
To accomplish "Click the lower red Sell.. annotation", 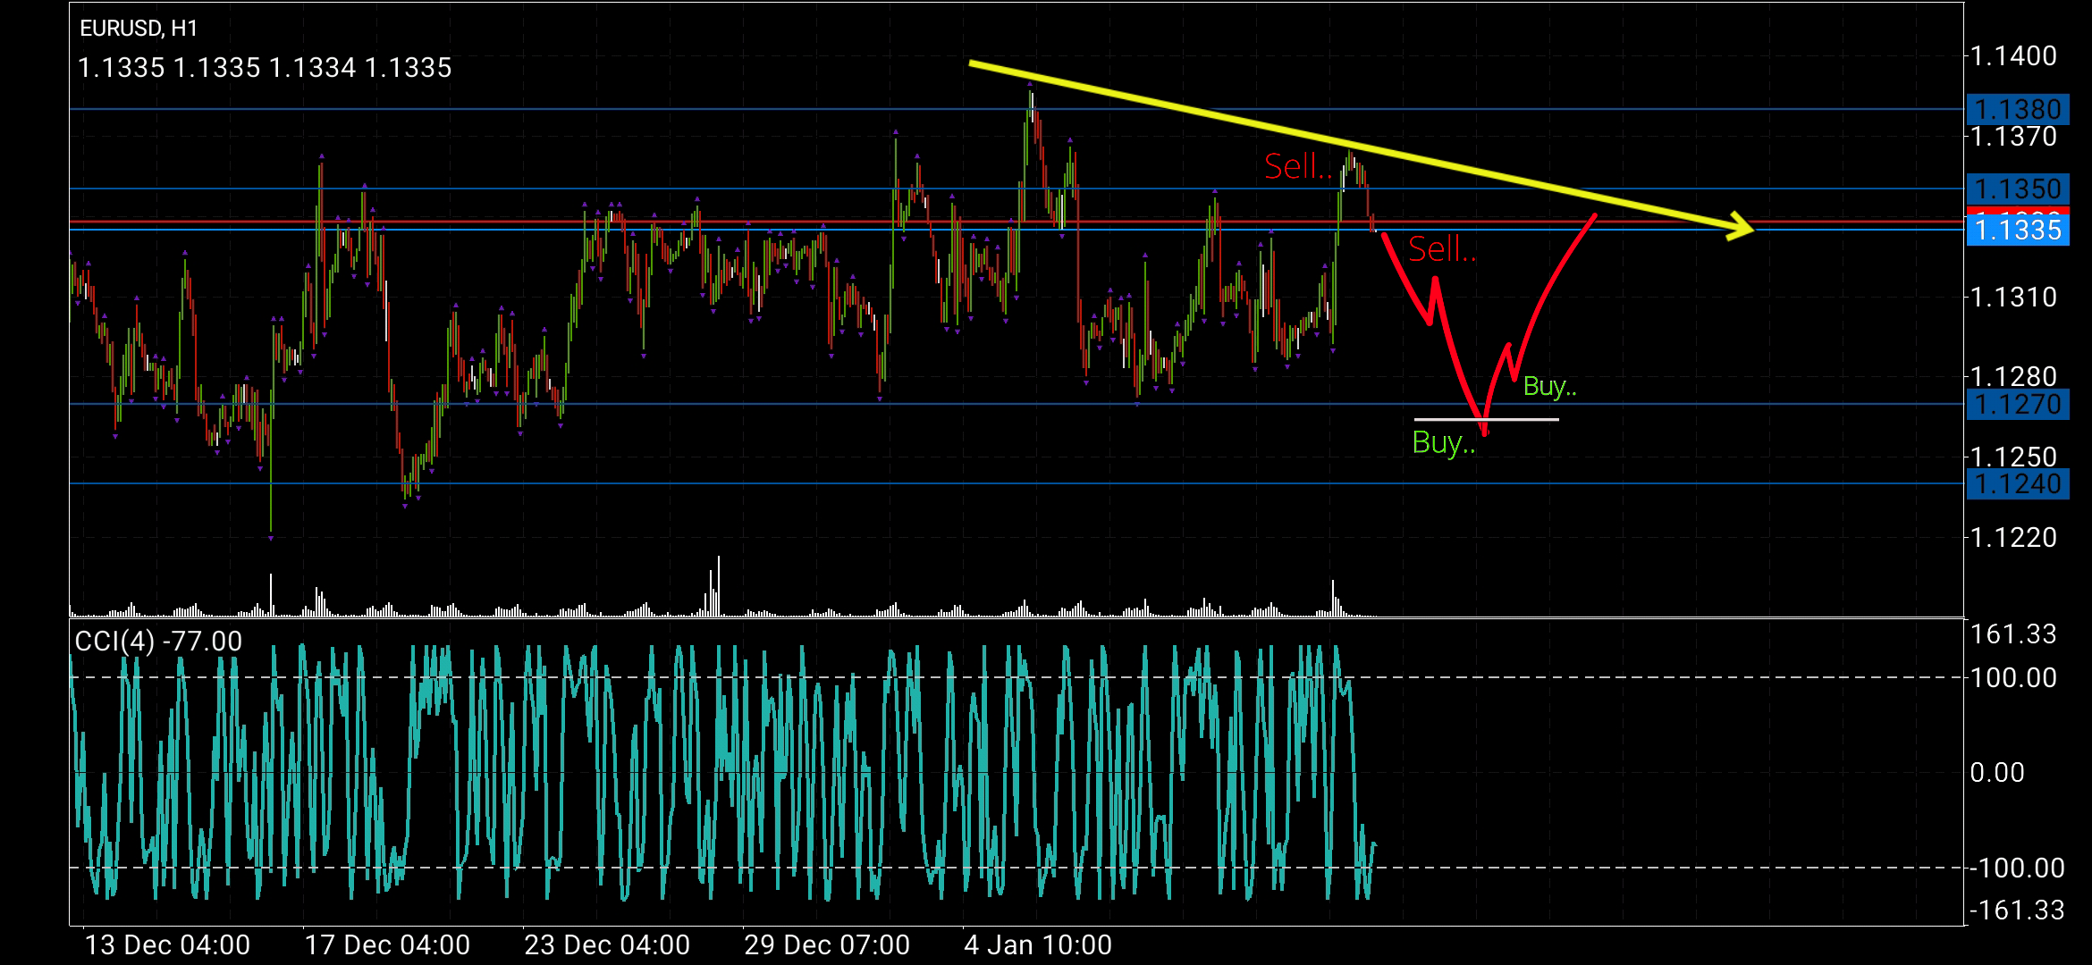I will coord(1441,249).
